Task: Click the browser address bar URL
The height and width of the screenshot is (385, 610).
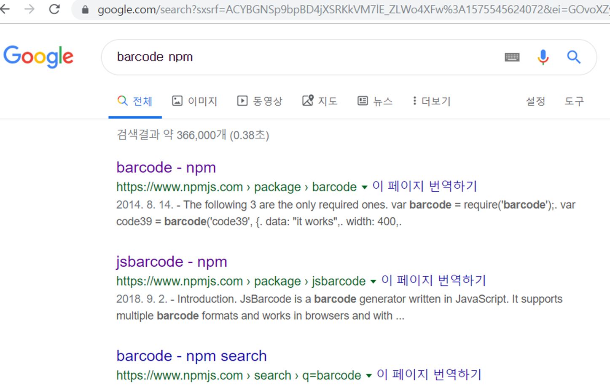Action: (x=353, y=10)
